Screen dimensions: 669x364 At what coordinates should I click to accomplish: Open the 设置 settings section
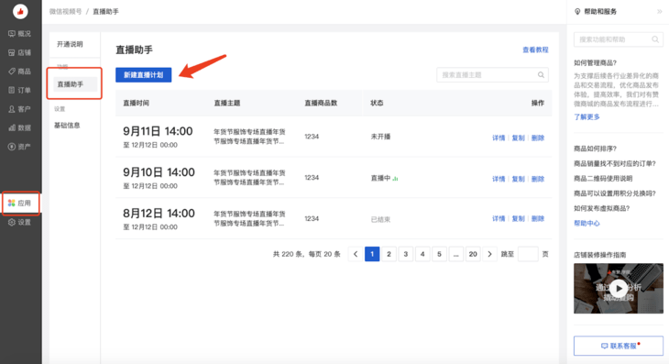19,222
